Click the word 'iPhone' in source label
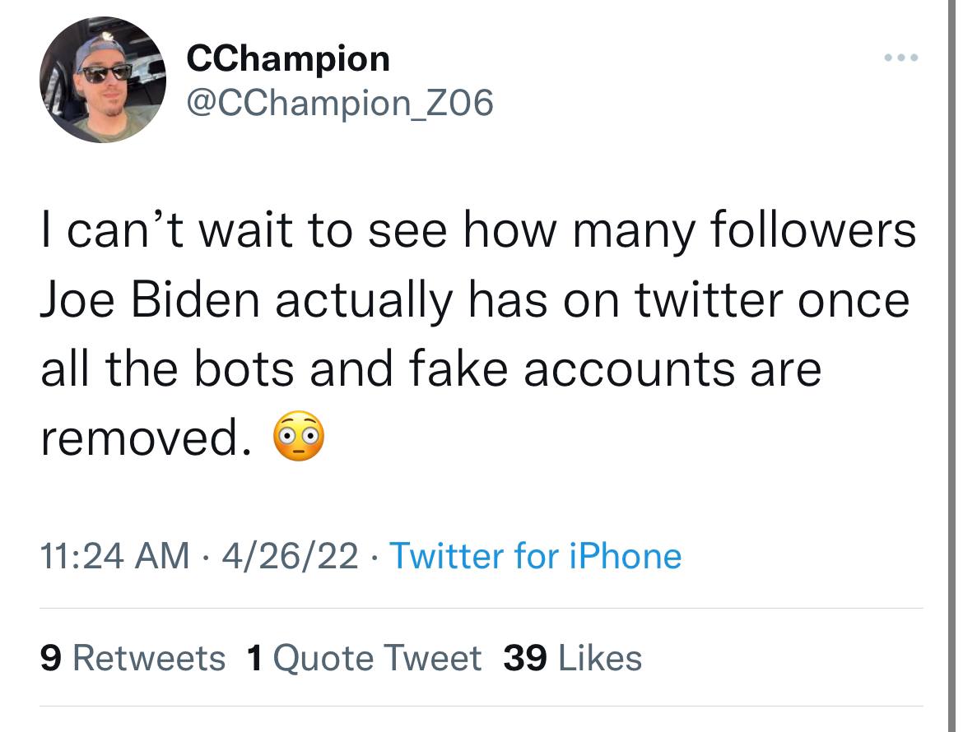Image resolution: width=963 pixels, height=732 pixels. 626,556
